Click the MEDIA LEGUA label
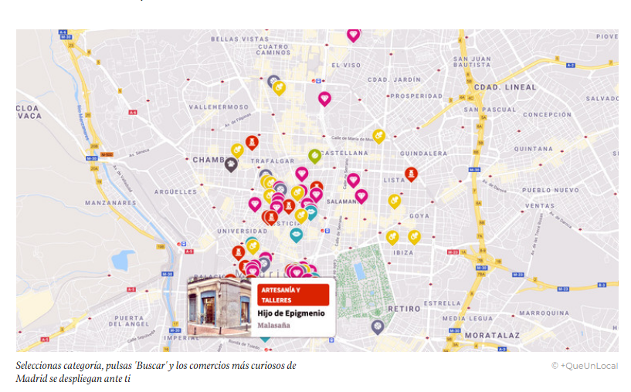Viewport: 631px width, 392px height. [467, 319]
